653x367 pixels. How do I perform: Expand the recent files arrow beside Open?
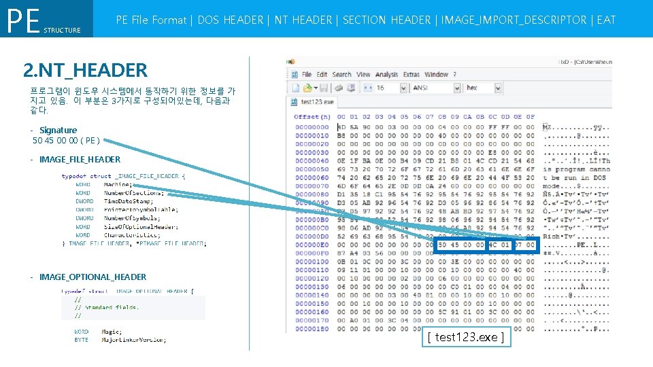point(315,88)
